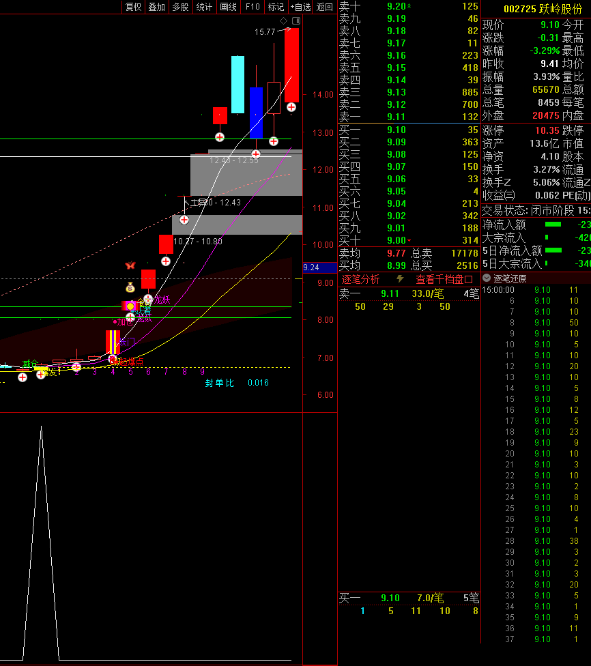Click the down arrow beside 买十 price 9.00
The width and height of the screenshot is (591, 666).
(x=409, y=241)
